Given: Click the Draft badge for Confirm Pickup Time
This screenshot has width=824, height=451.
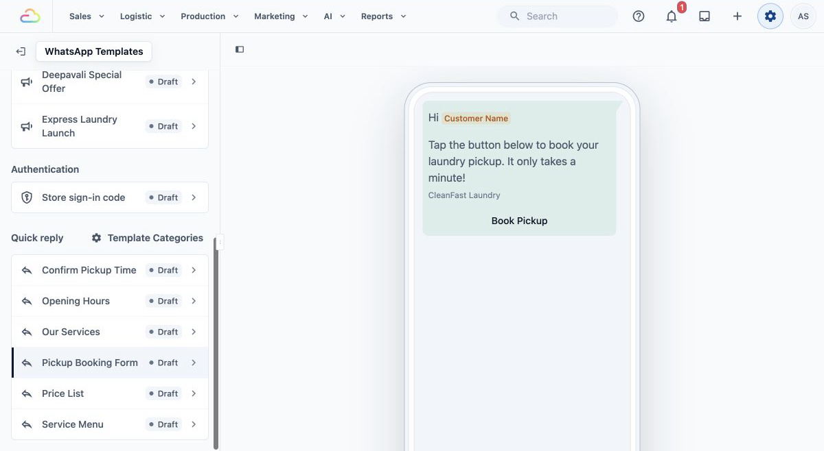Looking at the screenshot, I should (163, 270).
